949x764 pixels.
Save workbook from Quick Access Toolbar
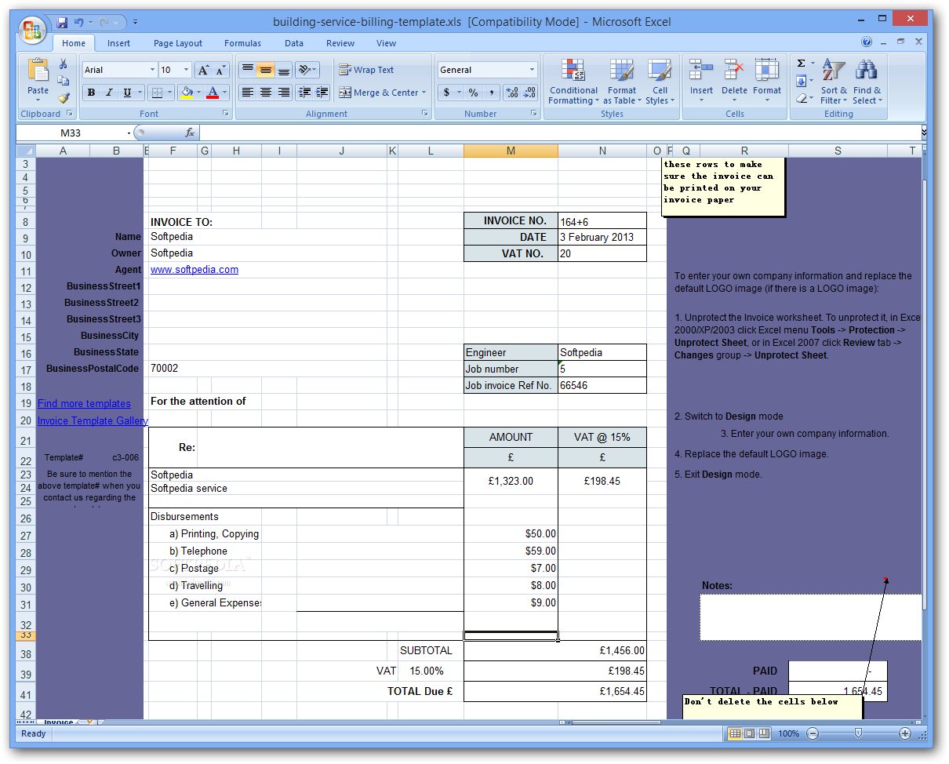[62, 23]
